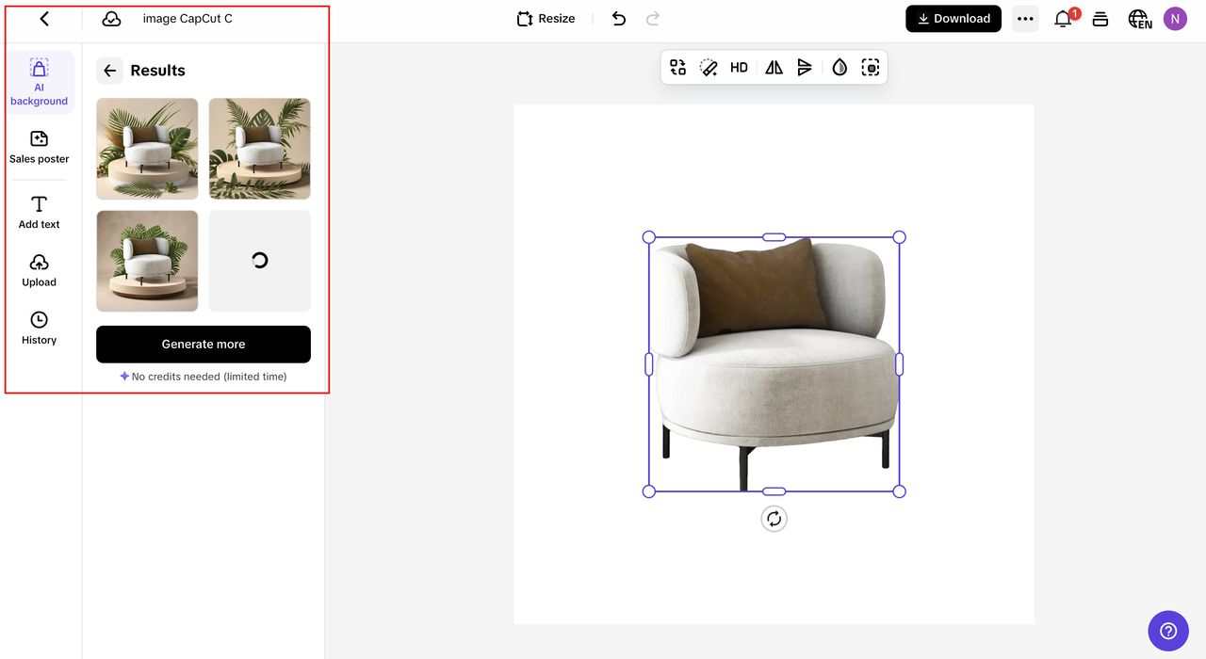Click the "Results" heading text
Image resolution: width=1206 pixels, height=659 pixels.
[157, 71]
